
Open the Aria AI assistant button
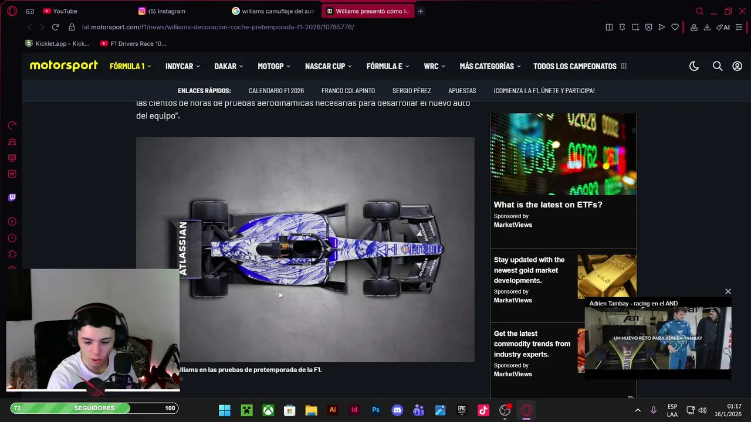(x=723, y=27)
